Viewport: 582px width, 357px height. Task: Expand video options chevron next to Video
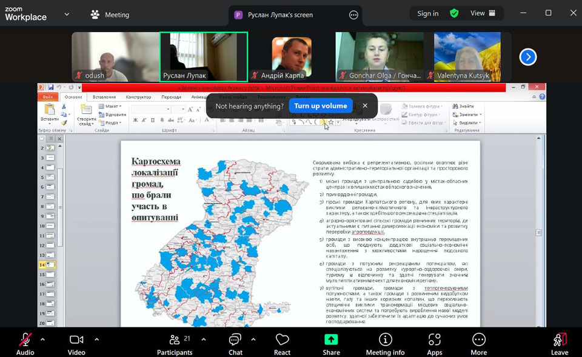pos(96,339)
